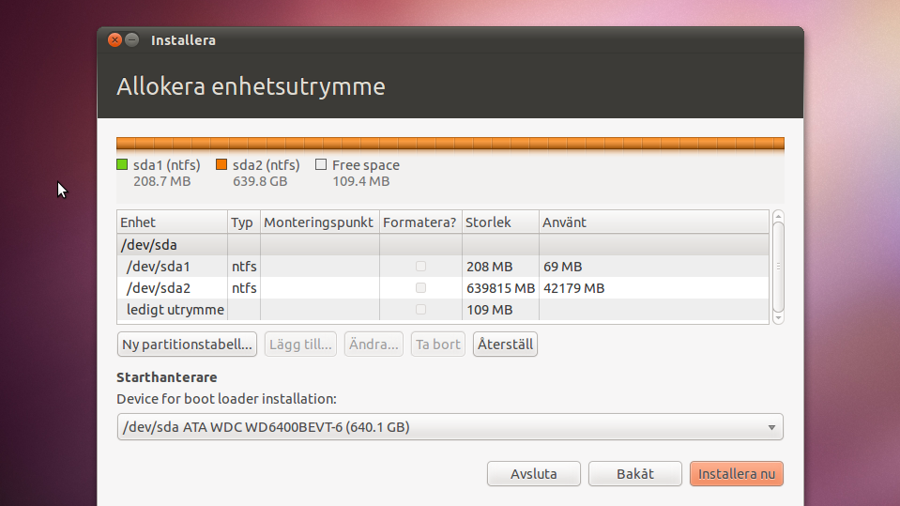Click the sda1 (ntfs) legend label

coord(167,165)
